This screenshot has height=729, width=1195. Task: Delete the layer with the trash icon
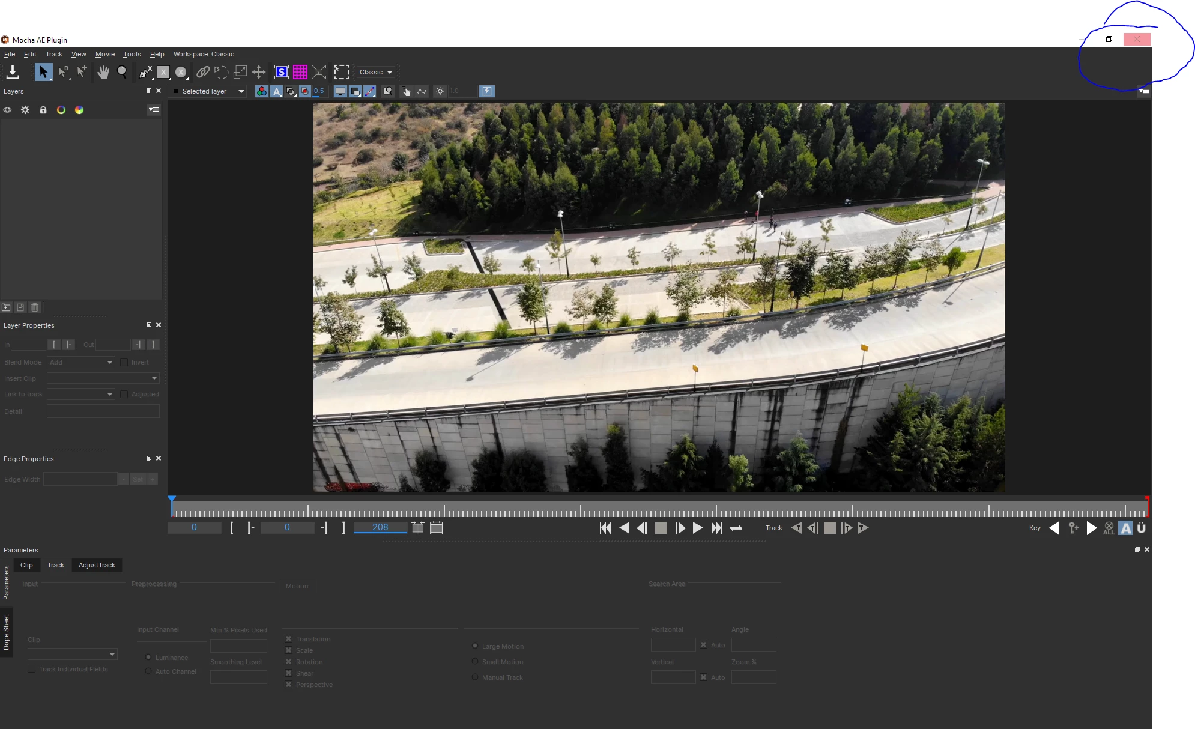pos(35,307)
